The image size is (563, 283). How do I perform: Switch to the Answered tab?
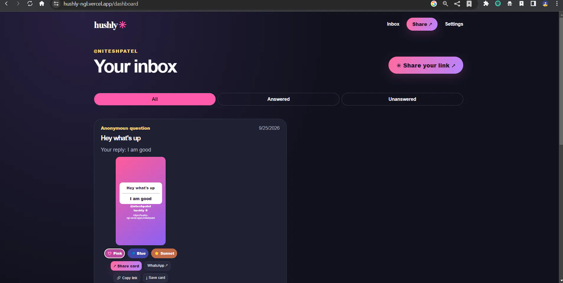coord(278,99)
